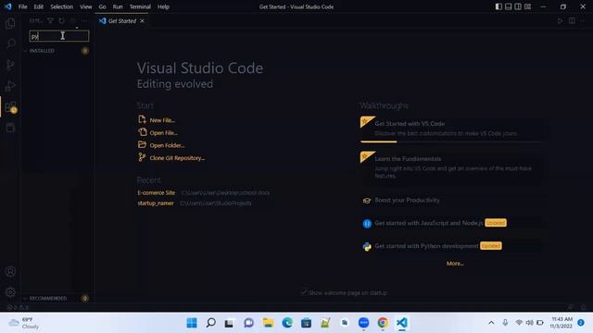This screenshot has width=593, height=333.
Task: Collapse the INSTALLED extensions section
Action: pos(42,51)
